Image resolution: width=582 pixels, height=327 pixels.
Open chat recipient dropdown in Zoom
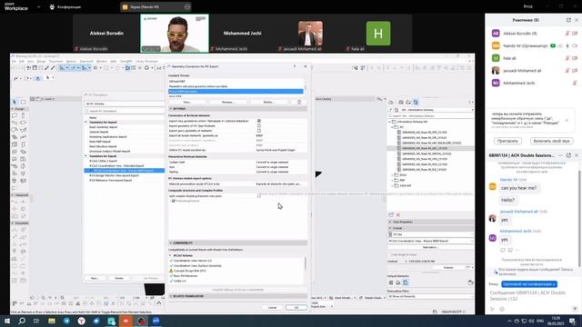click(529, 284)
